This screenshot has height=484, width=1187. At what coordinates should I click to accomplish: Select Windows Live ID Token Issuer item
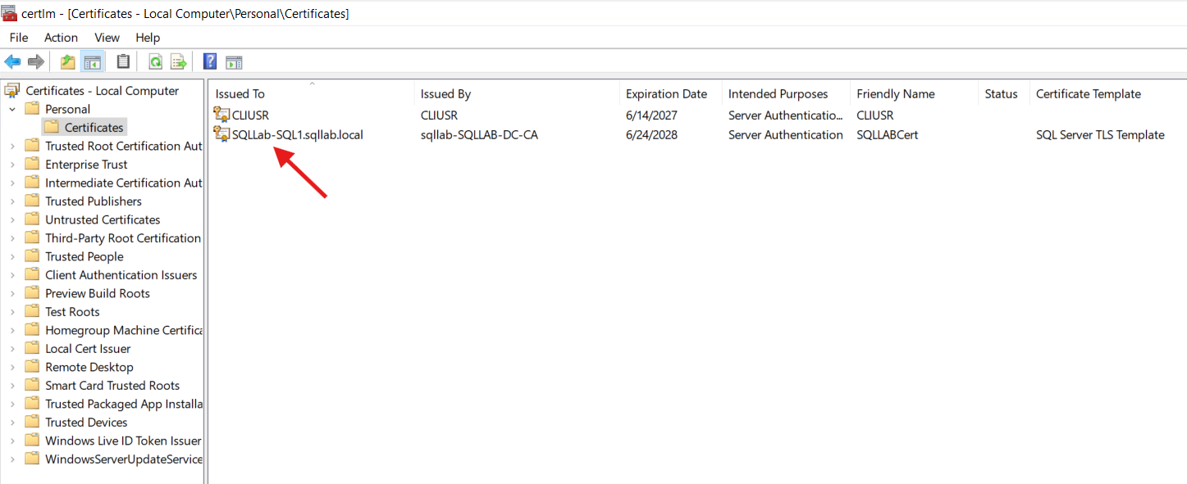tap(123, 441)
